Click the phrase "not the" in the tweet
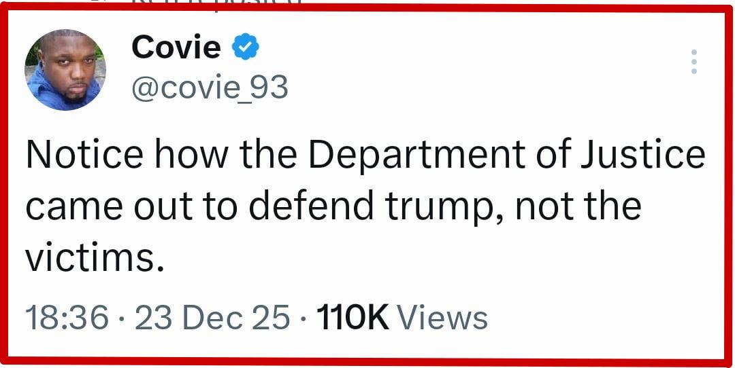This screenshot has width=735, height=368. coord(578,206)
